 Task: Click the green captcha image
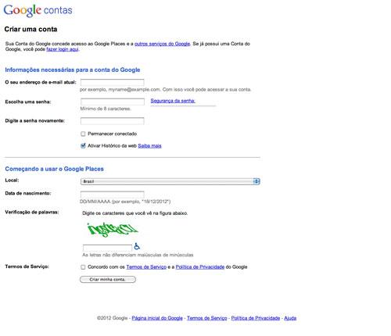coord(113,230)
